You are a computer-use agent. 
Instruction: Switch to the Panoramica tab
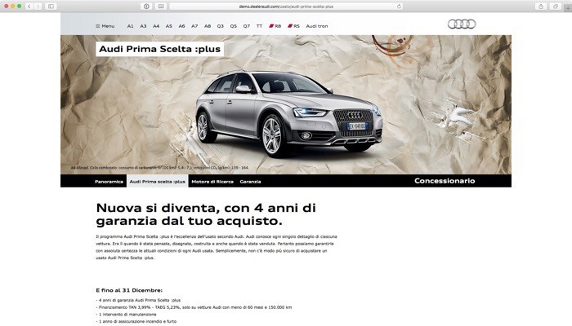(109, 182)
